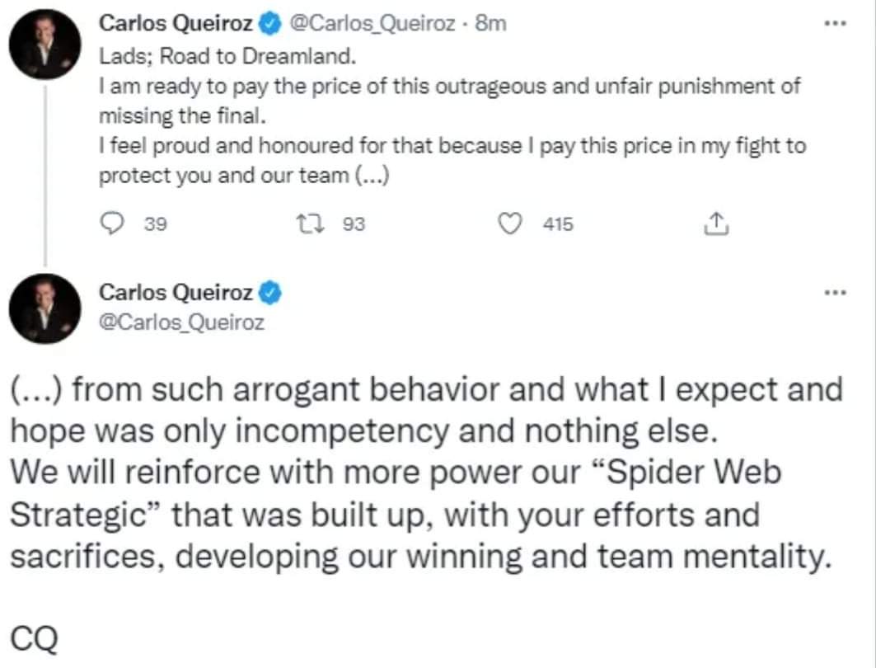876x668 pixels.
Task: Open first tweet text starting 'Lads; Road to Dreamland'
Action: 452,115
